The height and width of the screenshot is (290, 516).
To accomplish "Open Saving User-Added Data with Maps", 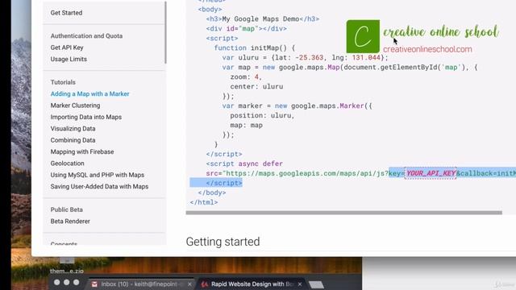I will coord(99,186).
